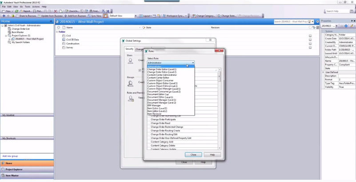Toggle the checkbox in the Construction row
The height and width of the screenshot is (182, 356).
(310, 44)
